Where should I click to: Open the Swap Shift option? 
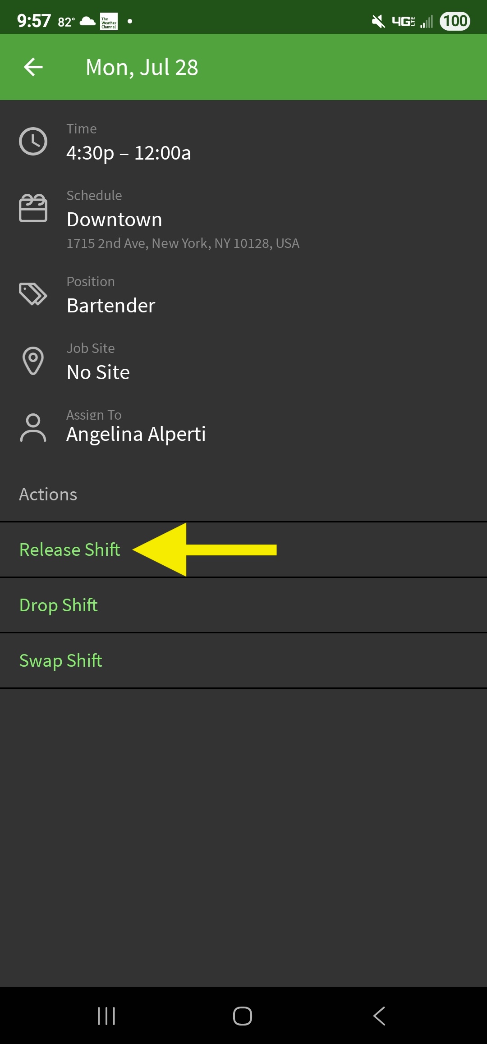(x=60, y=660)
